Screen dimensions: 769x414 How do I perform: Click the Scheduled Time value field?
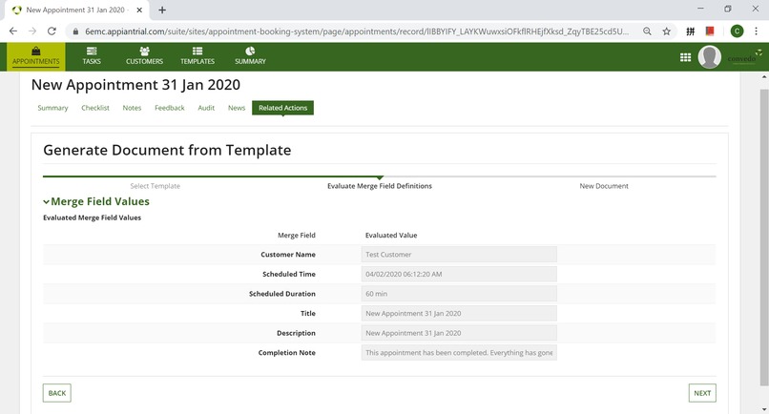coord(459,274)
